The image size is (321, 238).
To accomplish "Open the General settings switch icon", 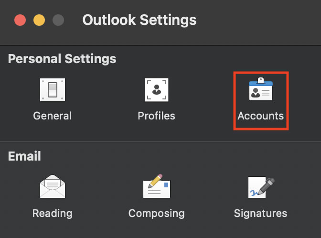I will click(x=53, y=90).
